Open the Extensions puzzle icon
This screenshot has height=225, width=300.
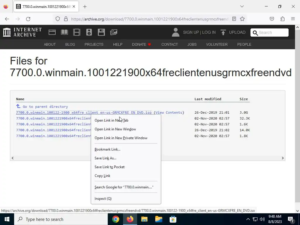click(282, 19)
